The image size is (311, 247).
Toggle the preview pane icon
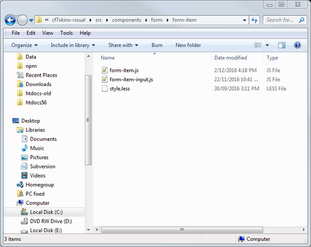(x=282, y=45)
